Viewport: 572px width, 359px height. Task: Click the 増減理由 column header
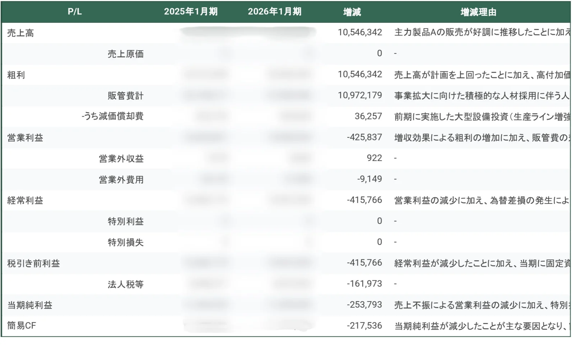[478, 12]
